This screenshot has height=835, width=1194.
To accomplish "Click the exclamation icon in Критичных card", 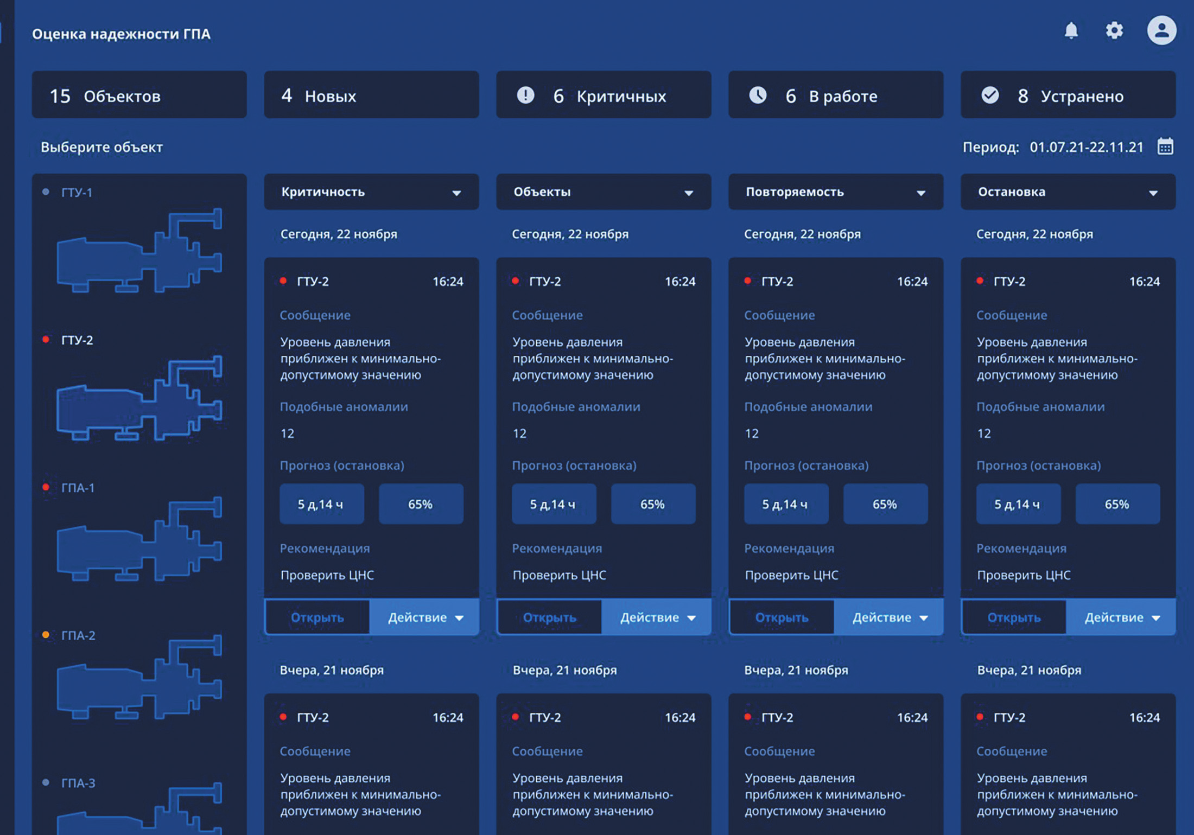I will click(x=525, y=95).
